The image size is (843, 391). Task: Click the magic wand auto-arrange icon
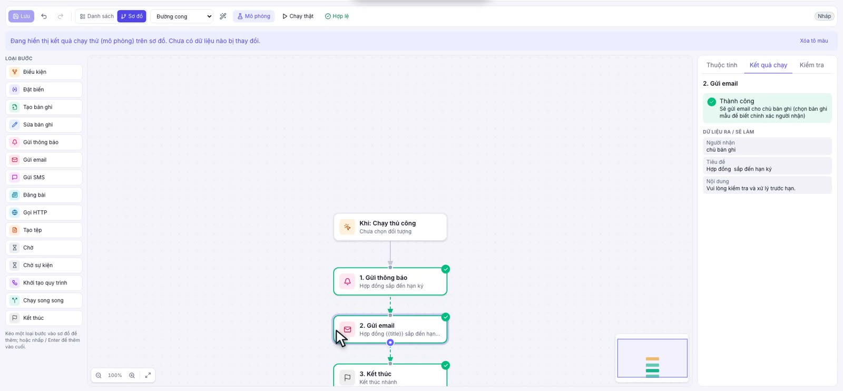(223, 16)
